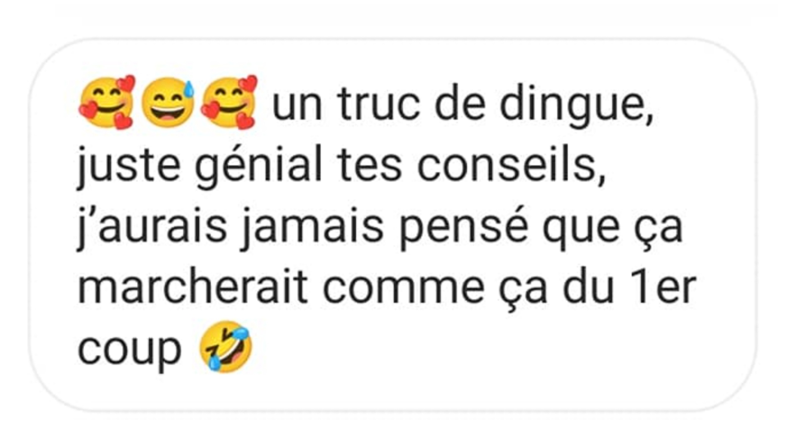Click the word "pensé" in the message
Screen dimensions: 798x433
464,228
